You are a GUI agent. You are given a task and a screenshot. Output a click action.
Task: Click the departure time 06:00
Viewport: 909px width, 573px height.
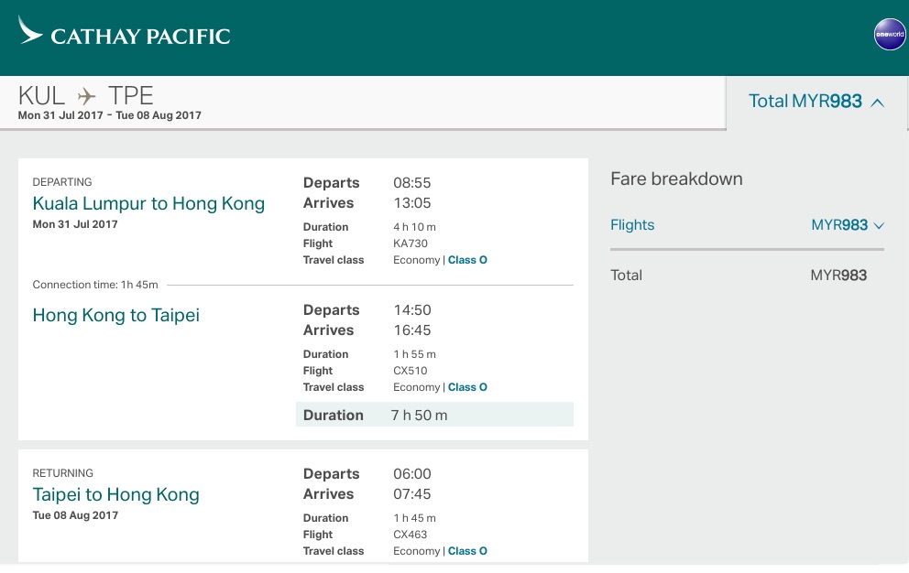(412, 474)
